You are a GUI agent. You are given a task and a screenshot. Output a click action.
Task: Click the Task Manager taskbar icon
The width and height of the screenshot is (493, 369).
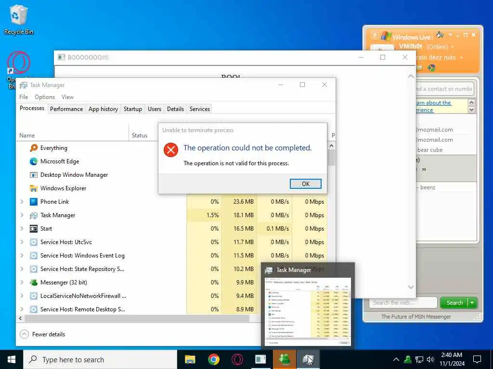pyautogui.click(x=308, y=359)
